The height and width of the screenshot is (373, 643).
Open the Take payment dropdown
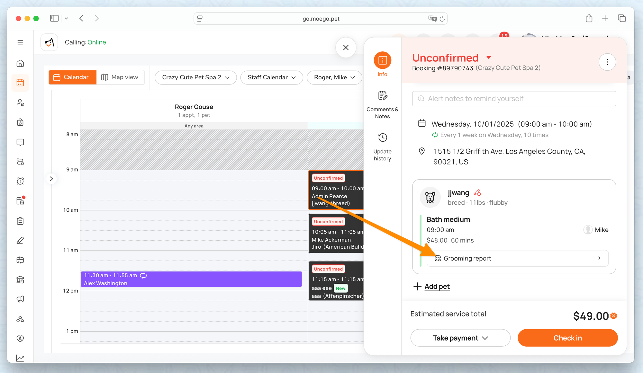(460, 338)
